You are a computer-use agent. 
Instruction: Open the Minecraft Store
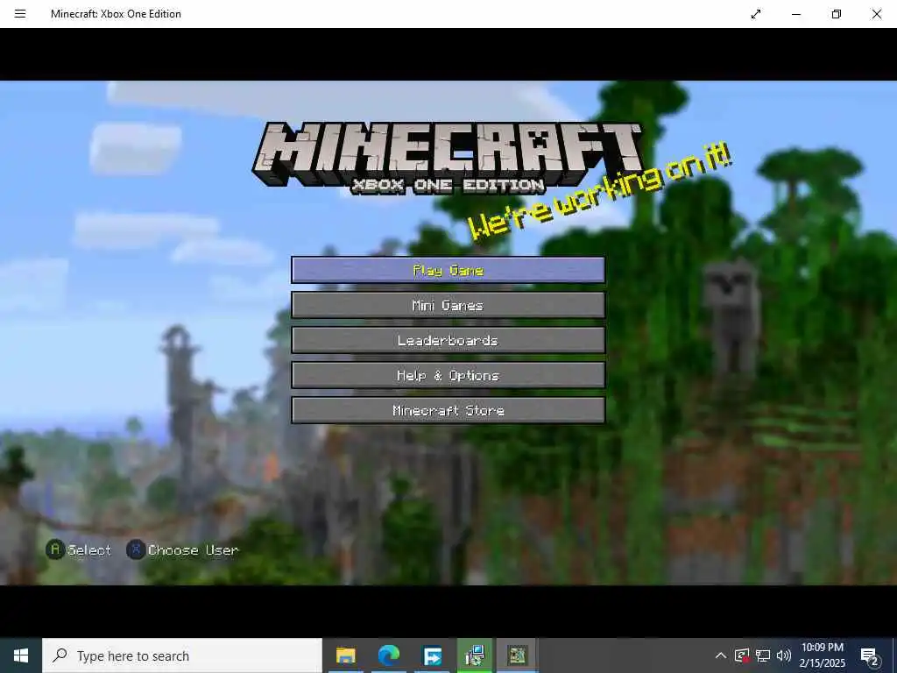tap(448, 410)
